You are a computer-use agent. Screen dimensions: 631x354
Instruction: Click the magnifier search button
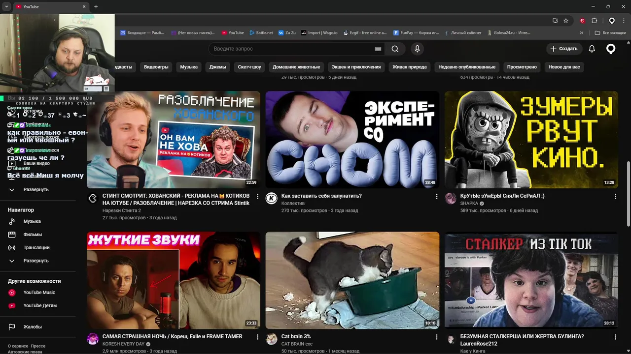coord(395,49)
